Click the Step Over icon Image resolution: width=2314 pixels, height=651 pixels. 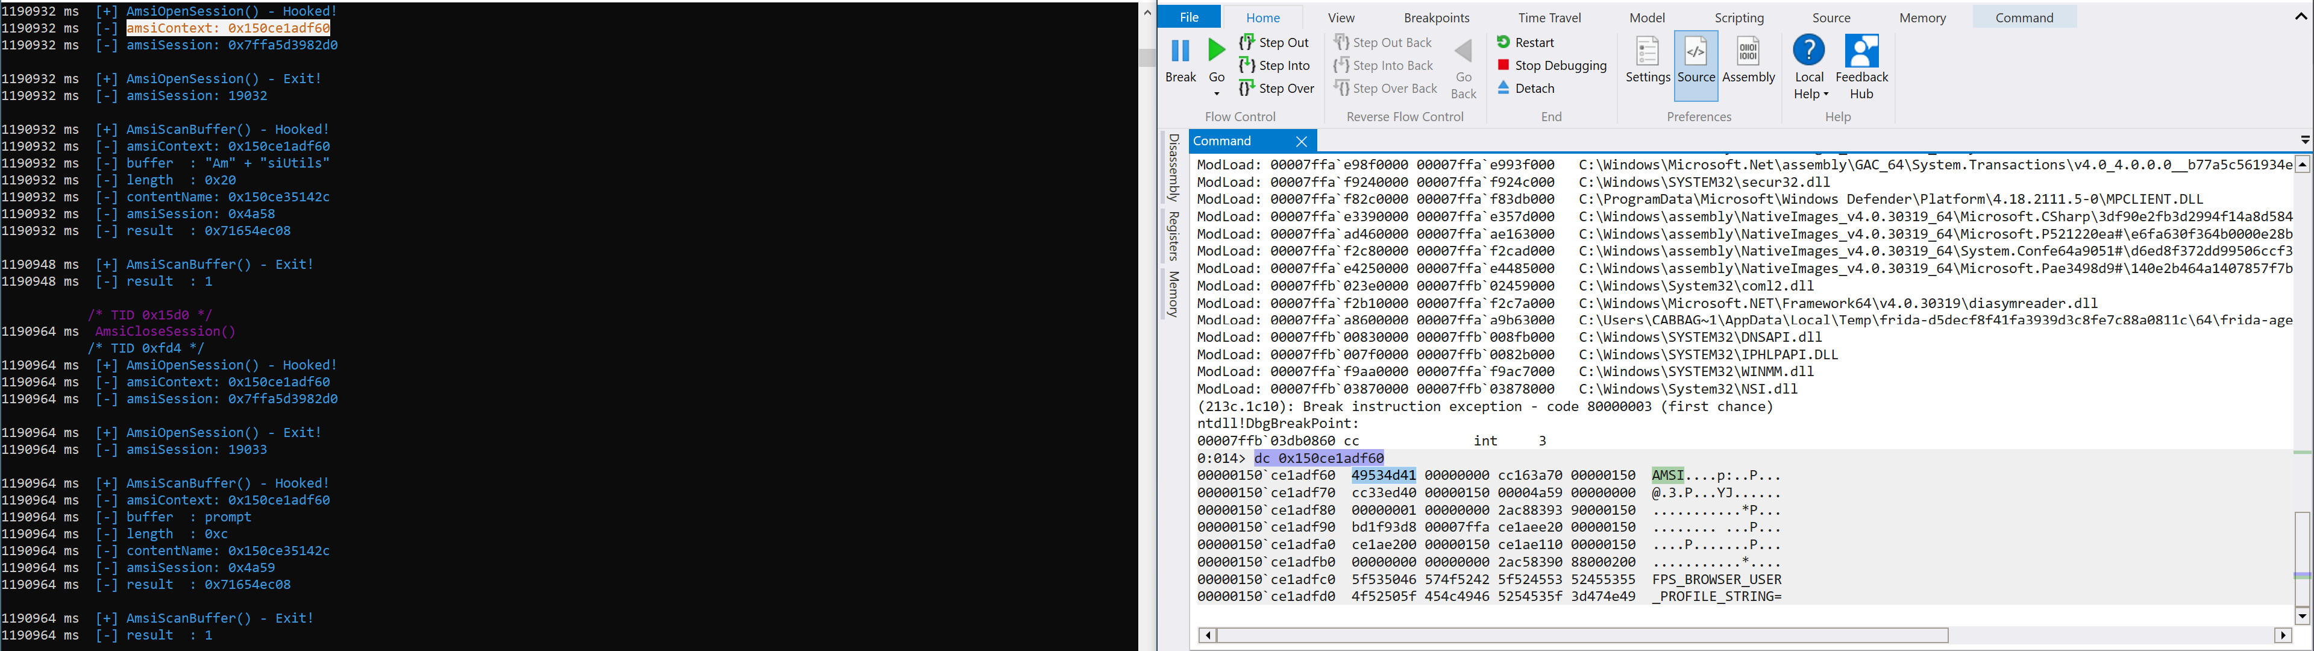(x=1247, y=88)
